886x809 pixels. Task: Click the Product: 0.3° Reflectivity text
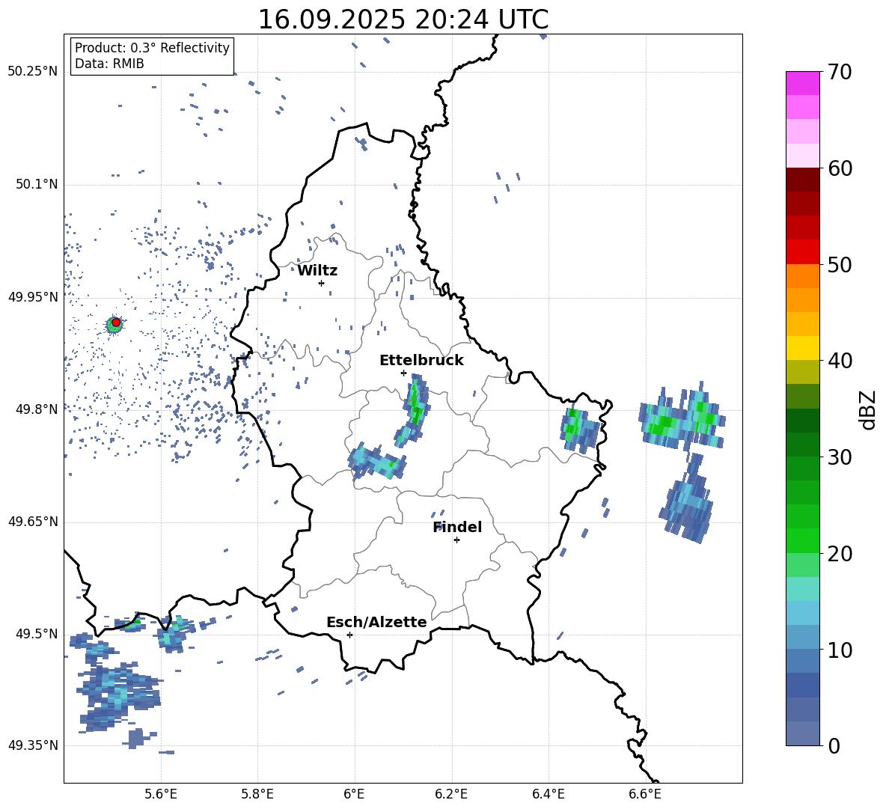coord(152,47)
